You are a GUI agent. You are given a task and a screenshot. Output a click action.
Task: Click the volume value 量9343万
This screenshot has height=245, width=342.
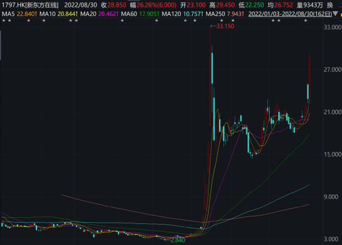[x=310, y=5]
